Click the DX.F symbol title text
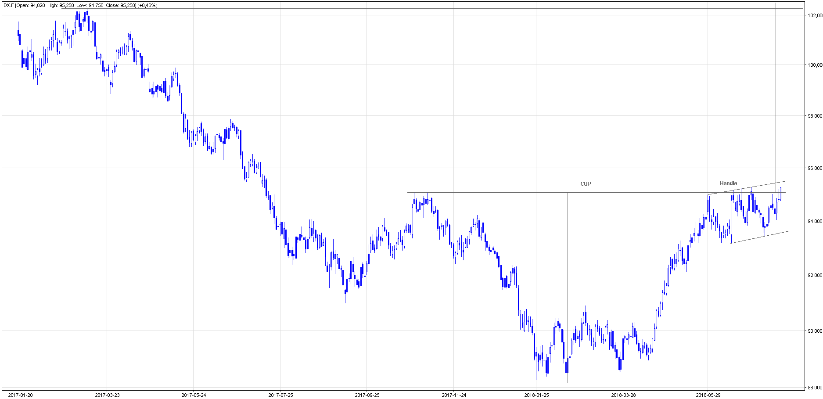This screenshot has width=823, height=399. (x=9, y=6)
